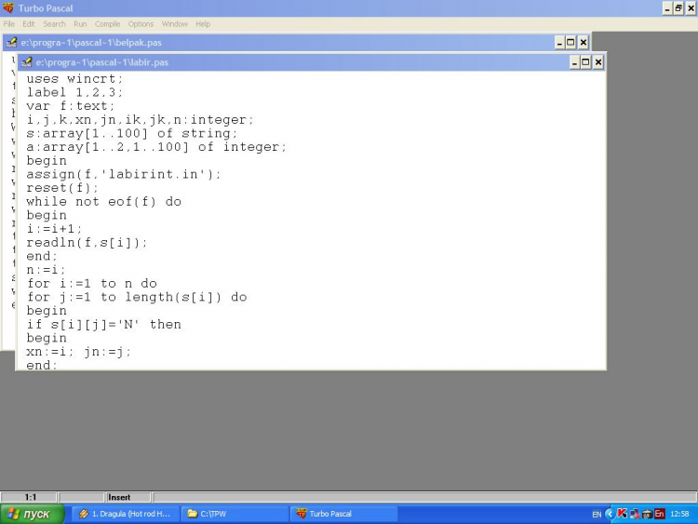Click the EN language indicator in tray

pyautogui.click(x=597, y=514)
